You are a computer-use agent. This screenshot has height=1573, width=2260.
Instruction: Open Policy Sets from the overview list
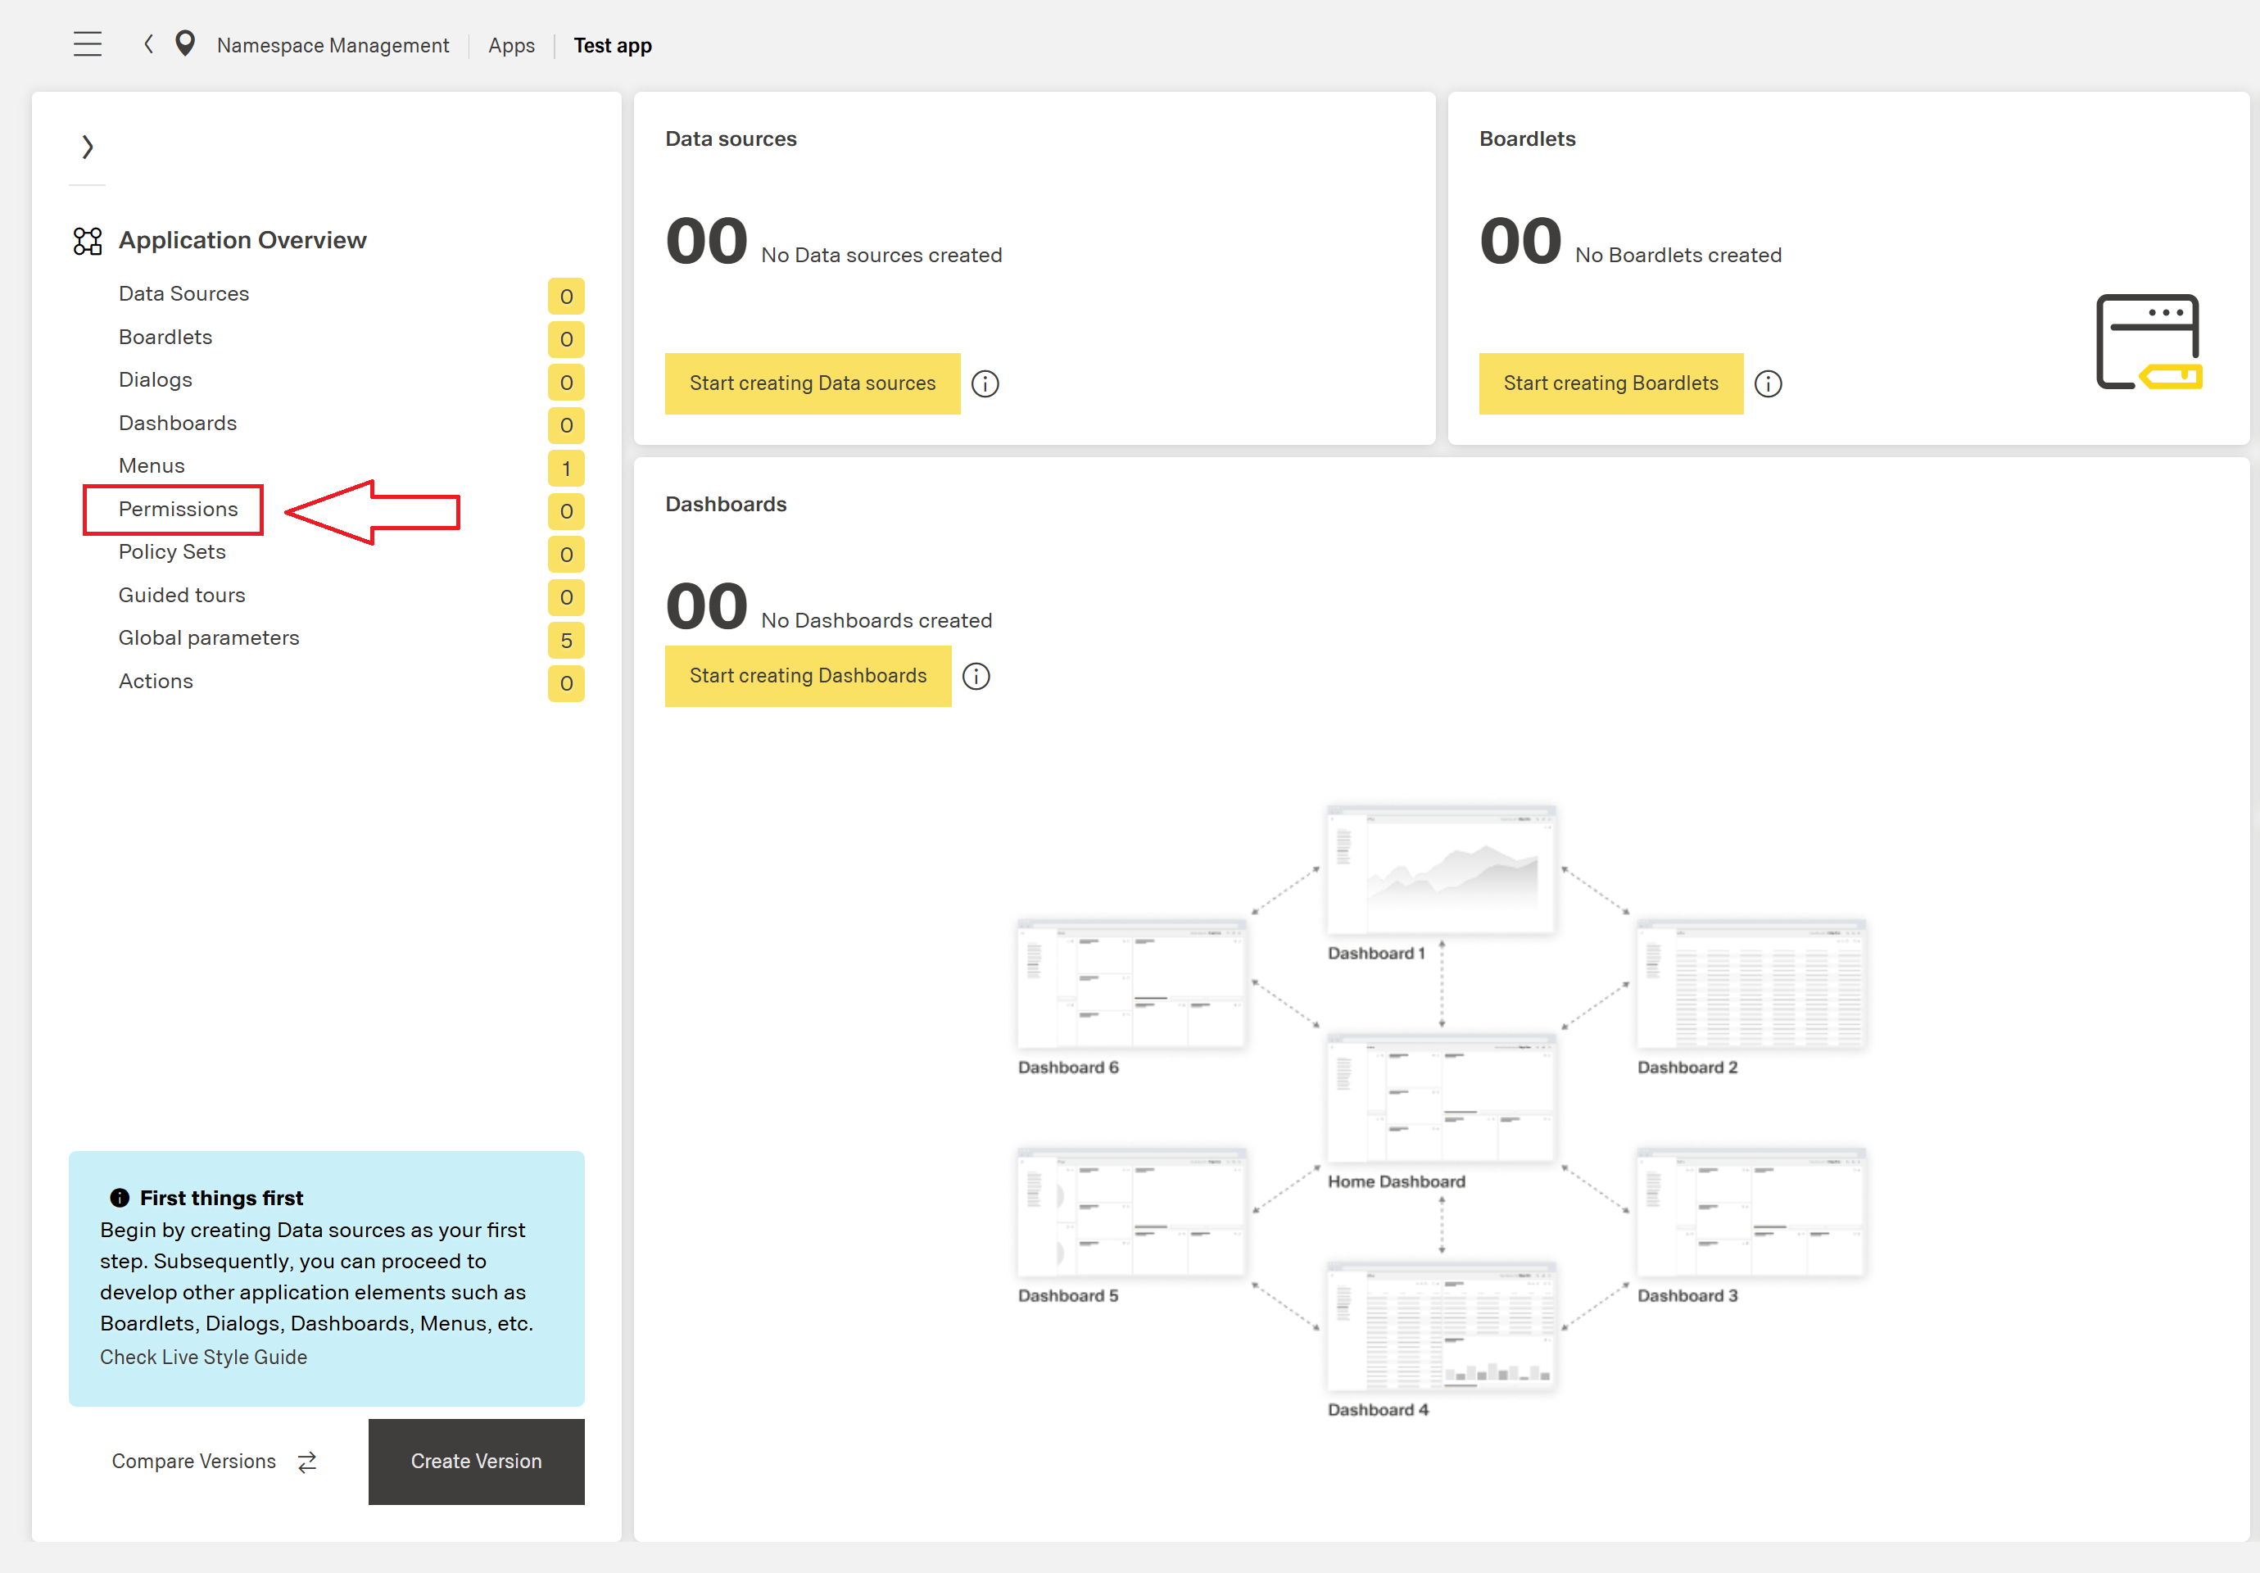(171, 551)
